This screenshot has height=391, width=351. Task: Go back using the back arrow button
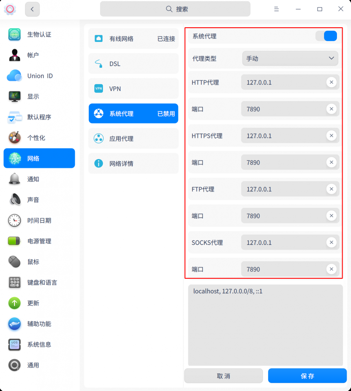(x=32, y=9)
